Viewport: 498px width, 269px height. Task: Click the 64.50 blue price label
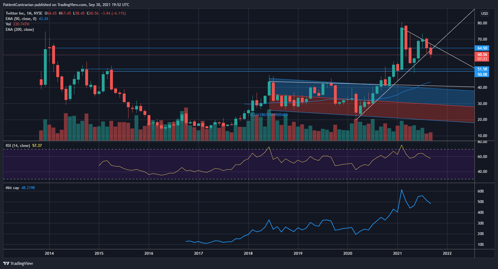482,48
